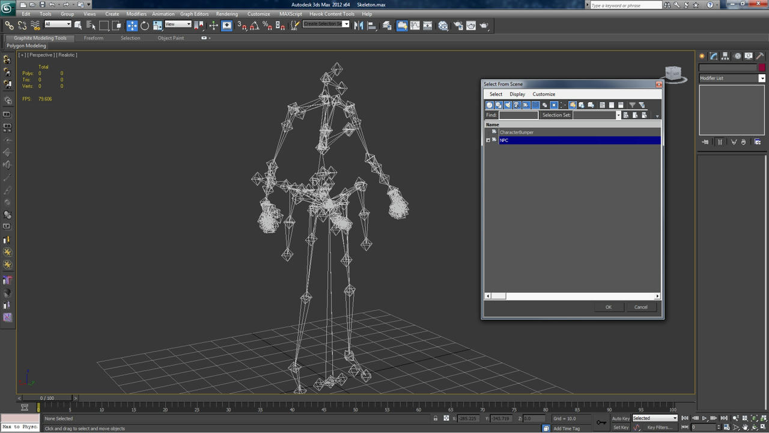The height and width of the screenshot is (433, 769).
Task: Open the Graph Editors menu
Action: point(194,14)
